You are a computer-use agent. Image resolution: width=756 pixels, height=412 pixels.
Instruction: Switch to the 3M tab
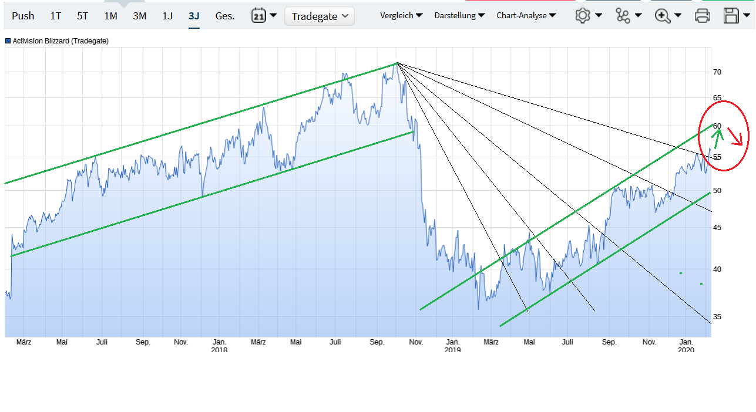(139, 16)
